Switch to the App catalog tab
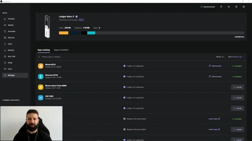This screenshot has width=252, height=141. pyautogui.click(x=44, y=50)
